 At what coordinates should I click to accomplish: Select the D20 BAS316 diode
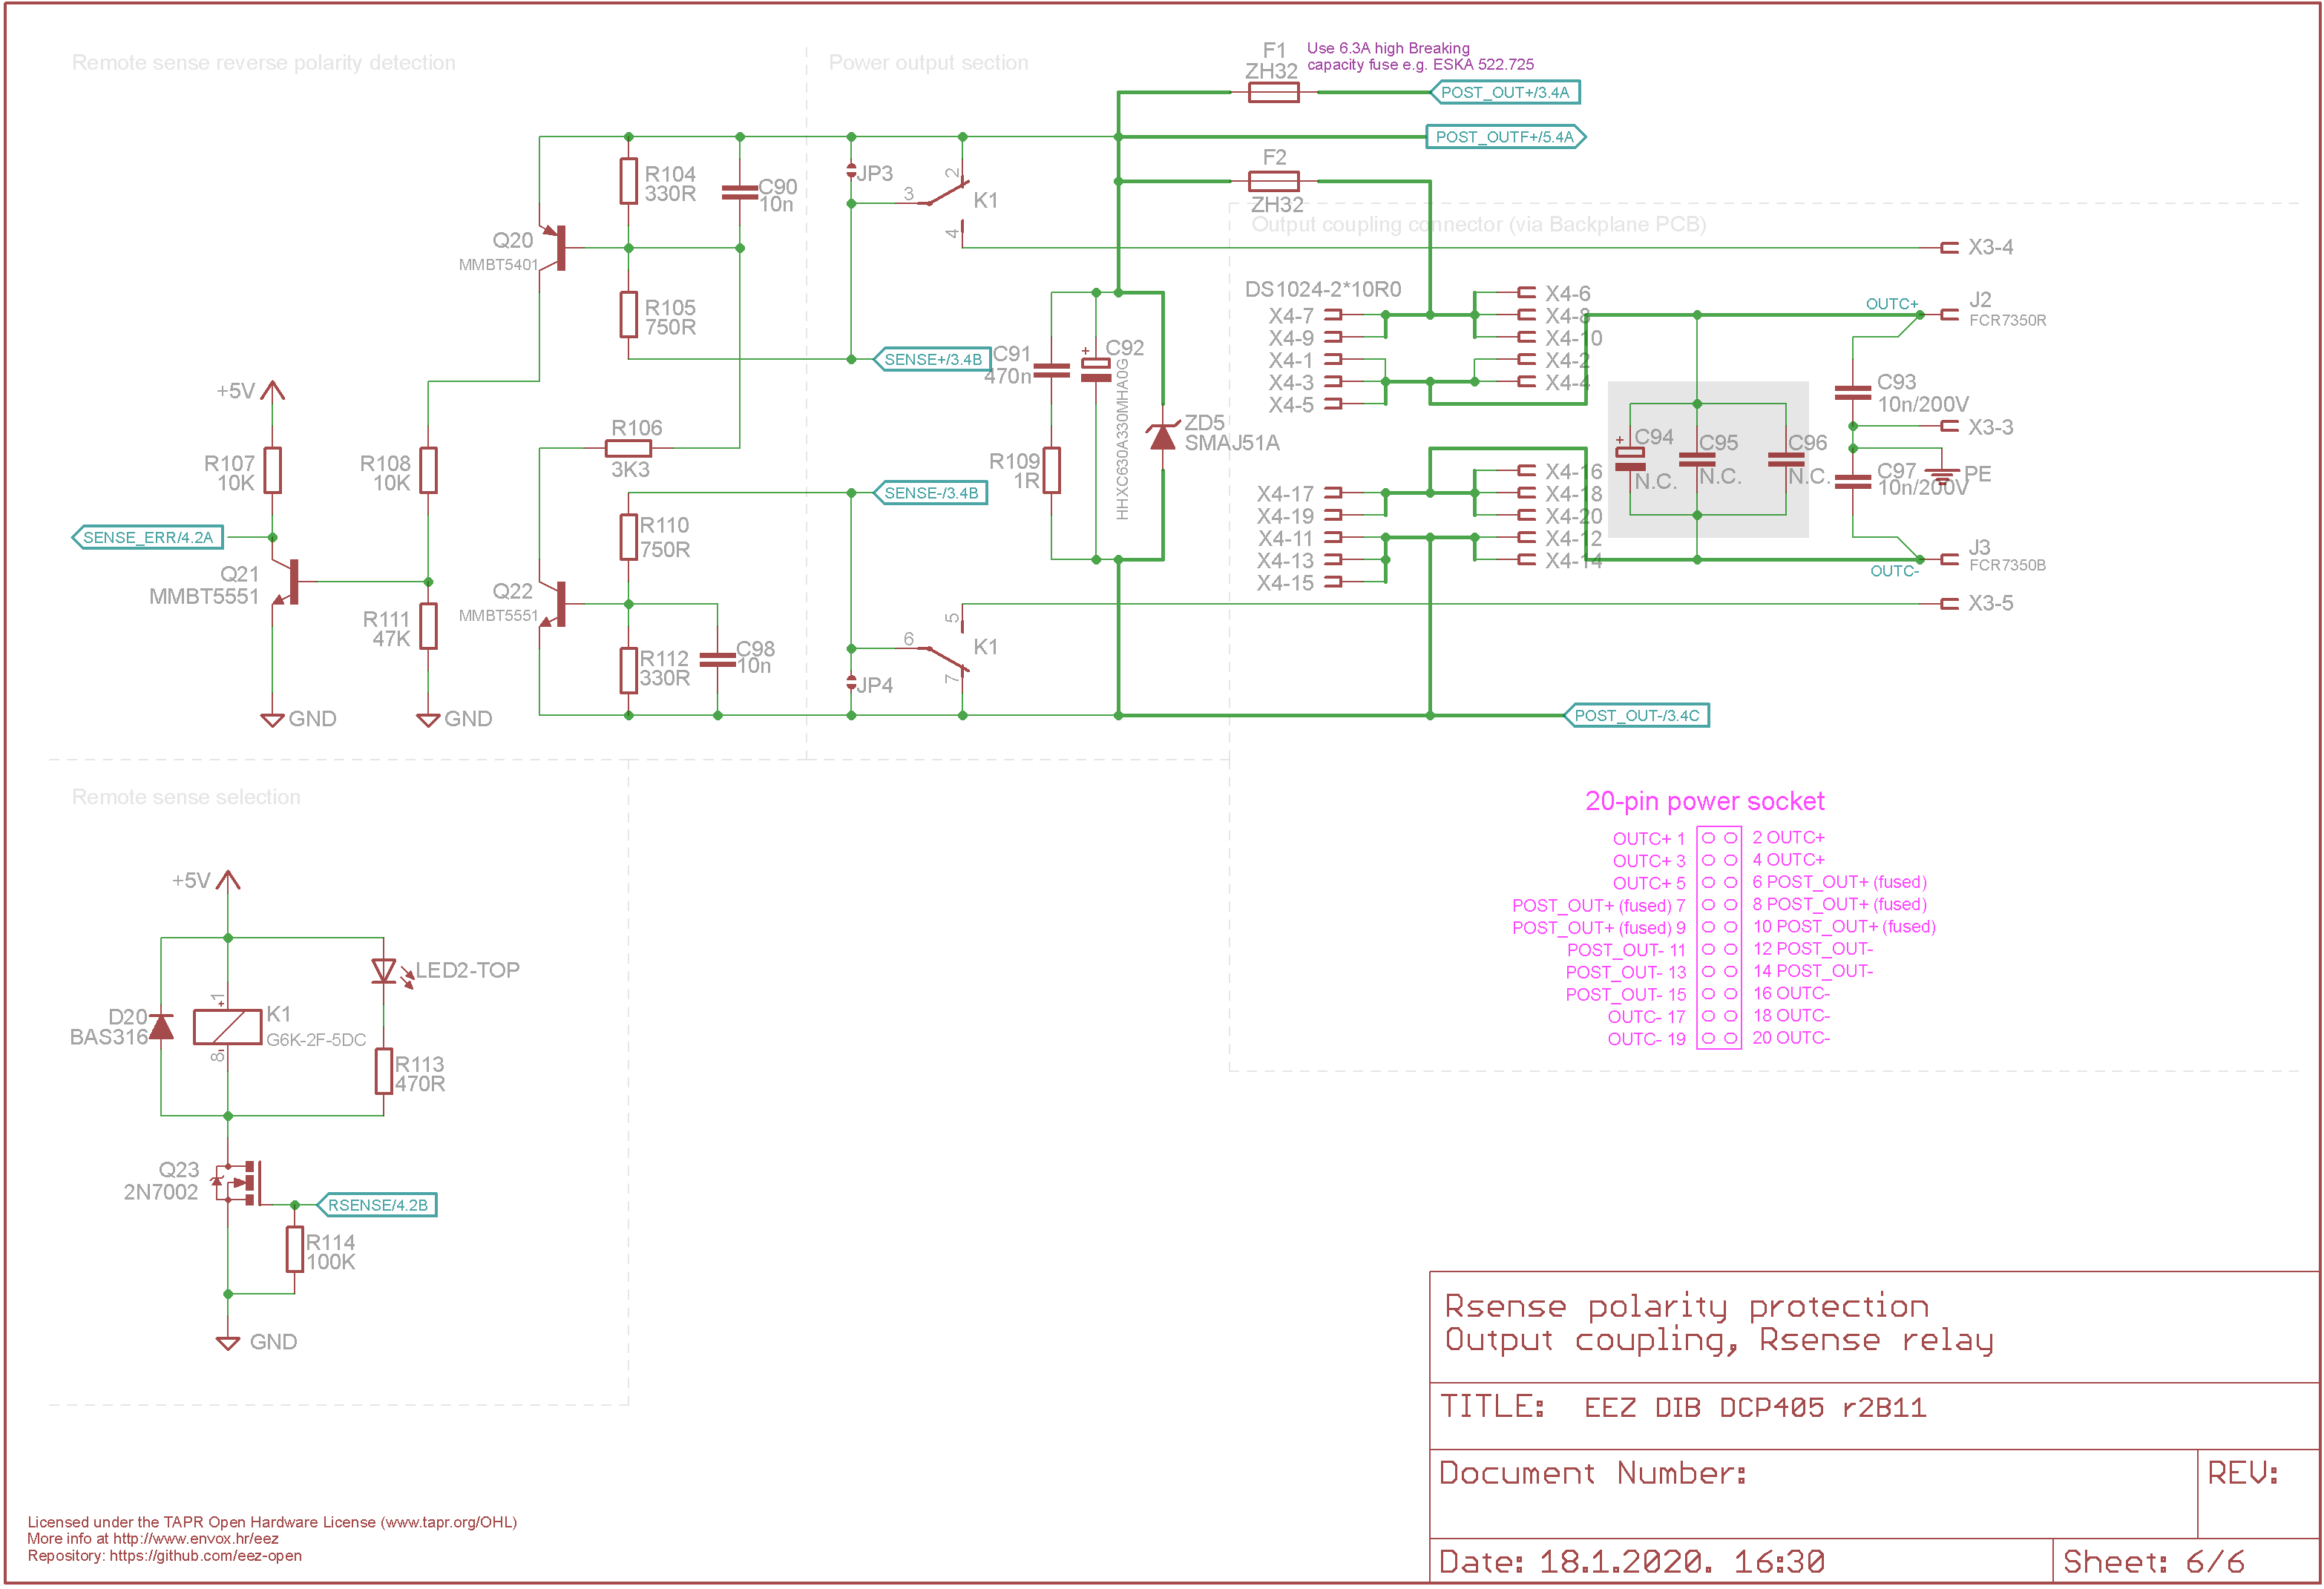pyautogui.click(x=161, y=1026)
